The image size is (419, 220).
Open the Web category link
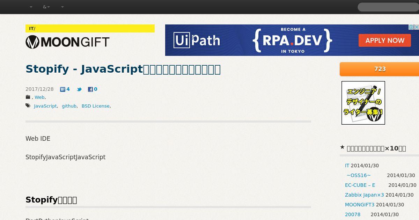(39, 97)
